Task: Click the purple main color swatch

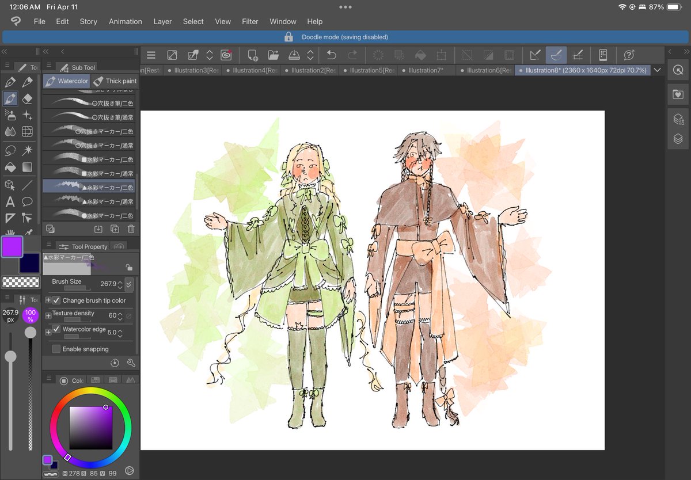Action: pyautogui.click(x=12, y=247)
